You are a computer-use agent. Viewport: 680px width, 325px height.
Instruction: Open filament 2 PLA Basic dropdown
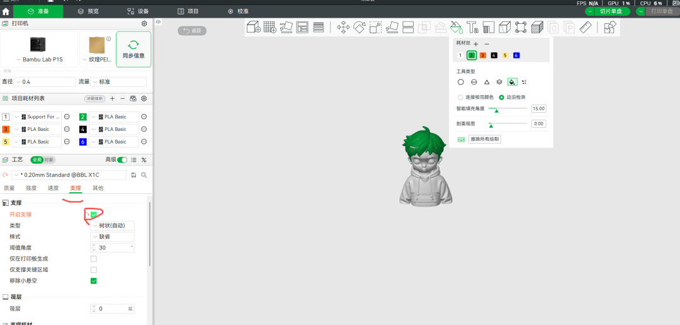113,117
